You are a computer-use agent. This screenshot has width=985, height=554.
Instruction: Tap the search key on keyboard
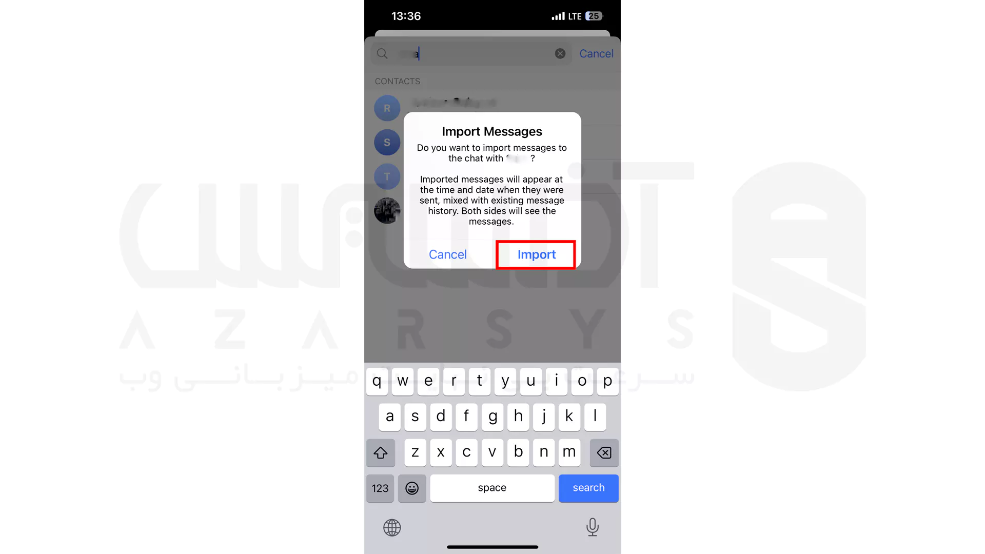588,488
